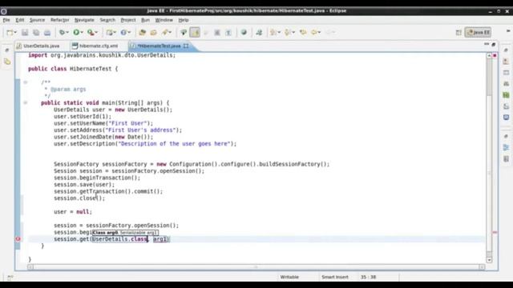The image size is (513, 288).
Task: Minimize the editor area
Action: coord(487,44)
